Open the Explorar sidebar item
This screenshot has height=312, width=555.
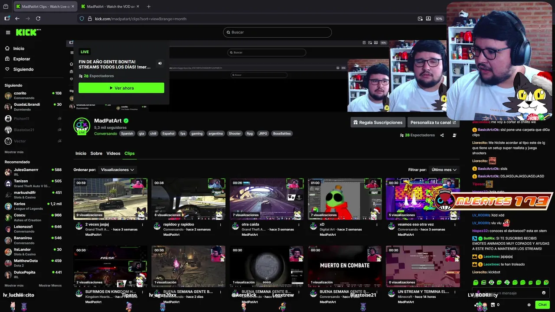[x=22, y=59]
